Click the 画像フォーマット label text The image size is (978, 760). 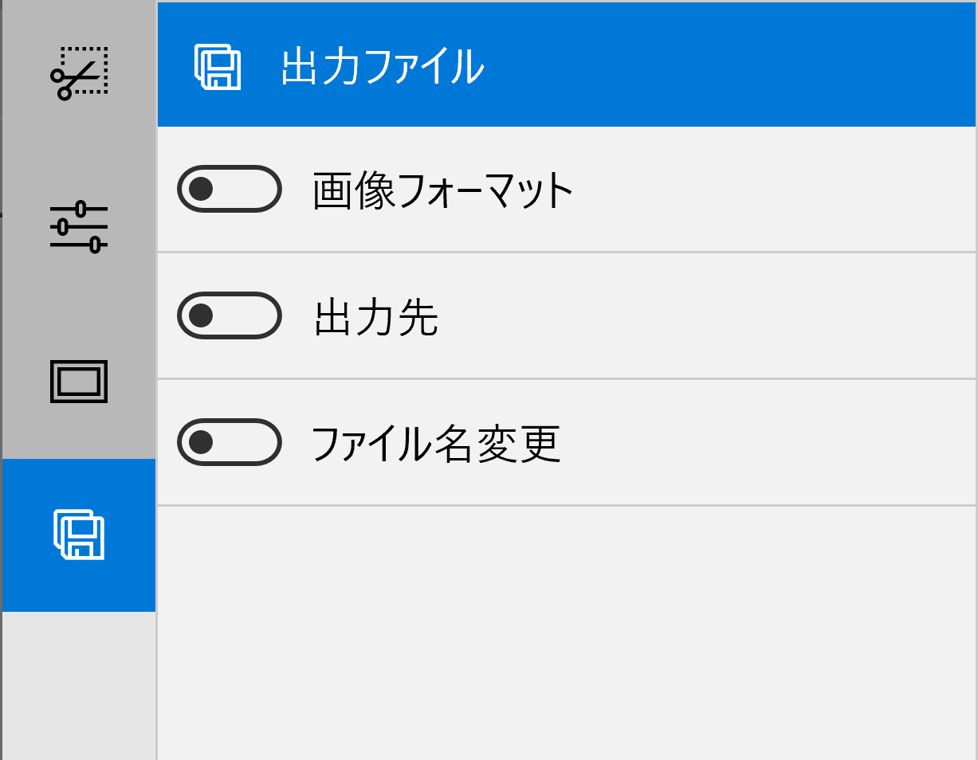443,191
